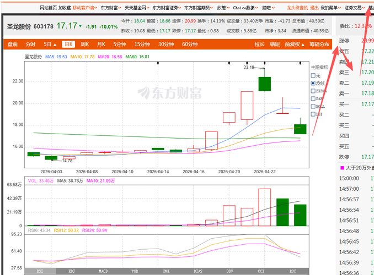Show the 60分钟 K-line chart
Viewport: 374px width, 275px height.
[x=190, y=44]
